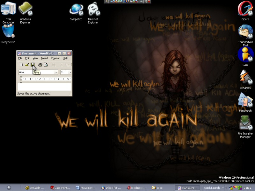Open the File Transfer Manager shortcut
The height and width of the screenshot is (191, 255).
[x=245, y=123]
